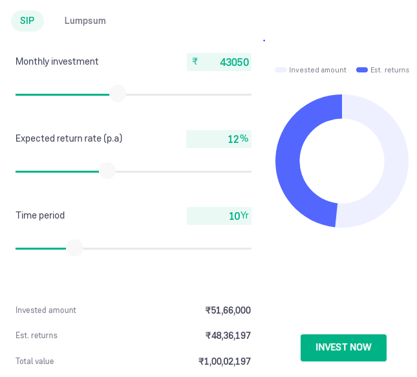Click the Yr suffix in time period field

point(244,216)
